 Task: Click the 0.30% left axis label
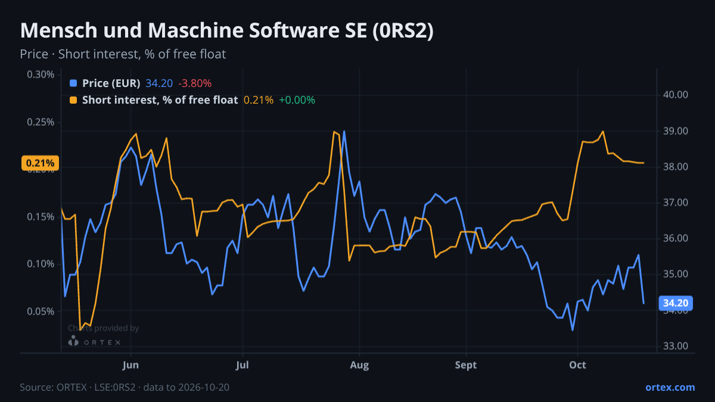pos(41,74)
